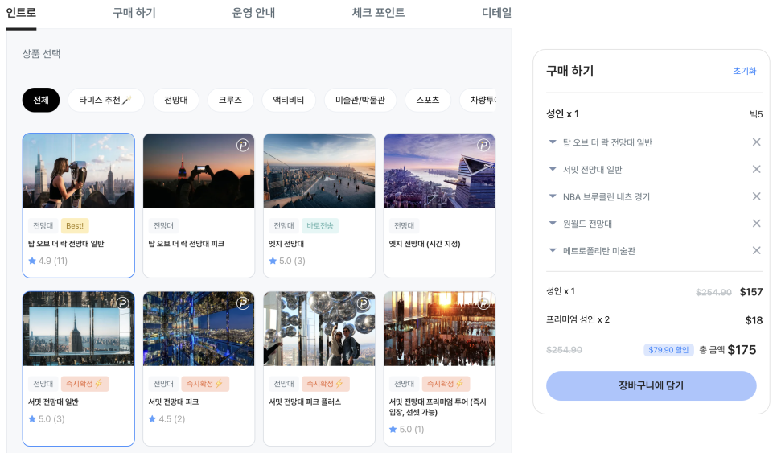Image resolution: width=777 pixels, height=453 pixels.
Task: Expand NBA 브루클린 네츠 경기 details
Action: click(553, 196)
